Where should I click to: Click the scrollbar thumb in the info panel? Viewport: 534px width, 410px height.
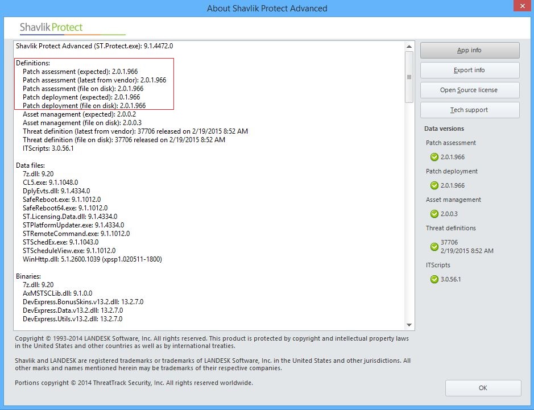409,77
